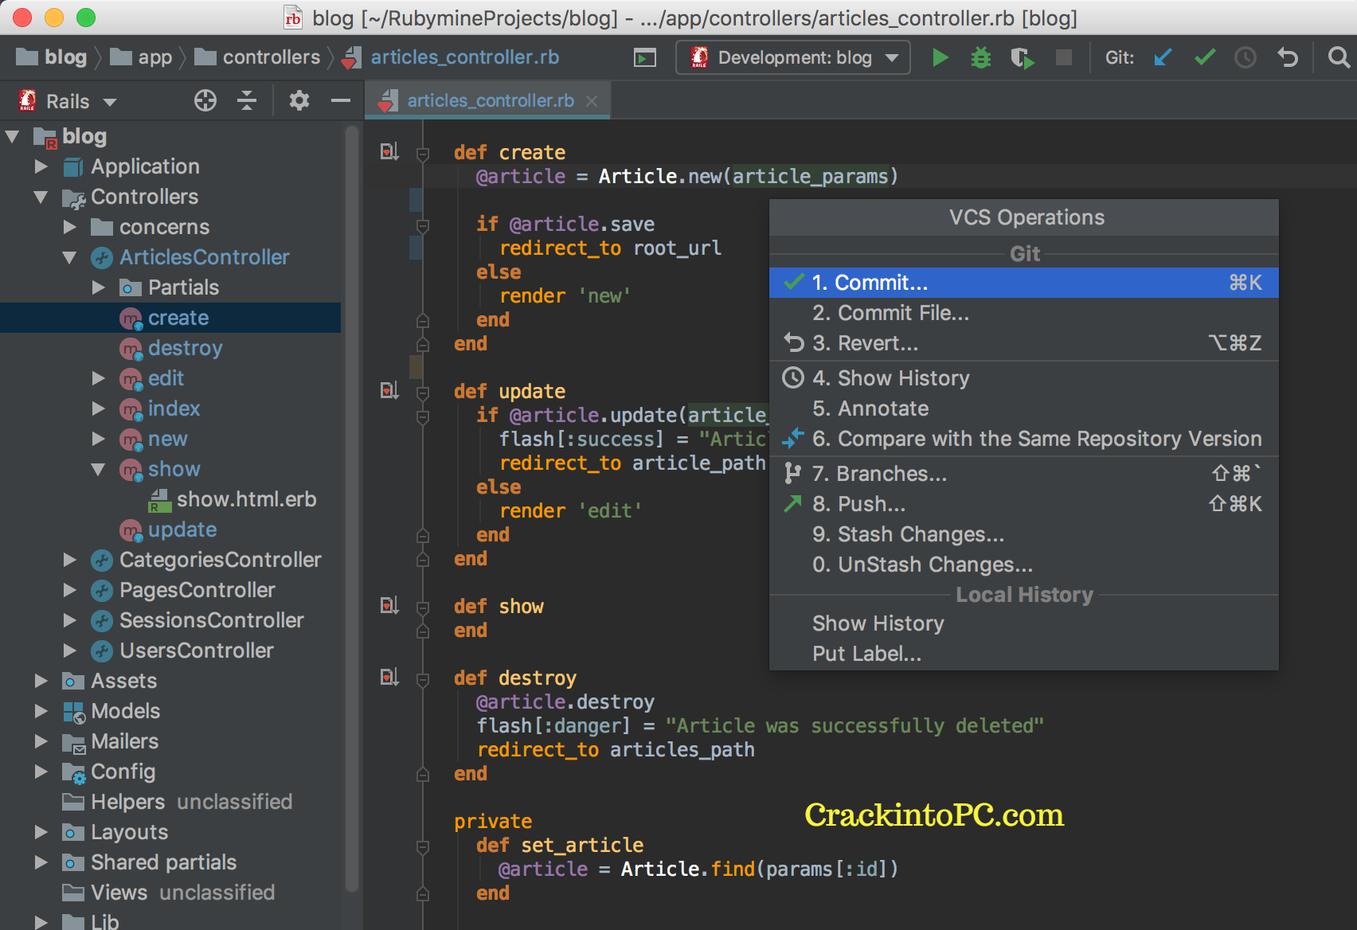This screenshot has height=930, width=1357.
Task: Toggle fold marker beside def create
Action: (423, 154)
